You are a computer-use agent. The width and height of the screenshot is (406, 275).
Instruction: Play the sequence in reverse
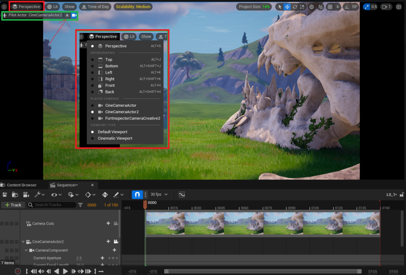coord(57,271)
